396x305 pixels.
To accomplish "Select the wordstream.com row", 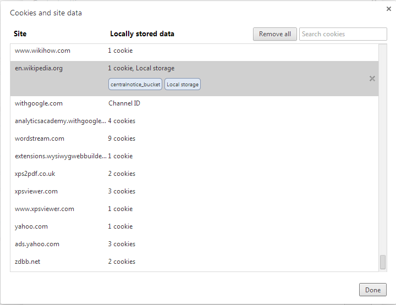I will click(194, 138).
